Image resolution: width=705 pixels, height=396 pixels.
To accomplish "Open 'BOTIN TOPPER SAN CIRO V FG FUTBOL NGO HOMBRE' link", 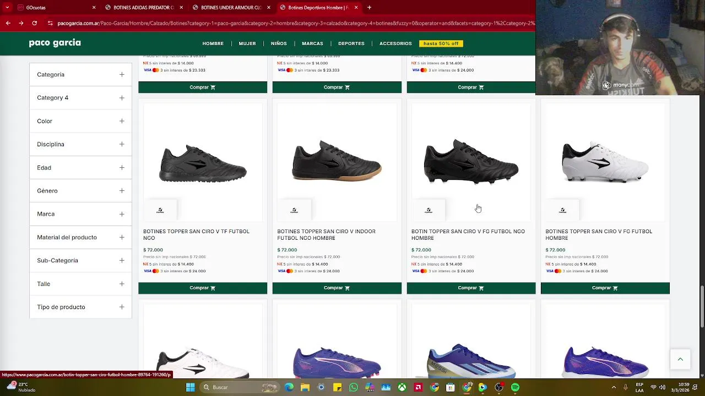I will pos(468,235).
